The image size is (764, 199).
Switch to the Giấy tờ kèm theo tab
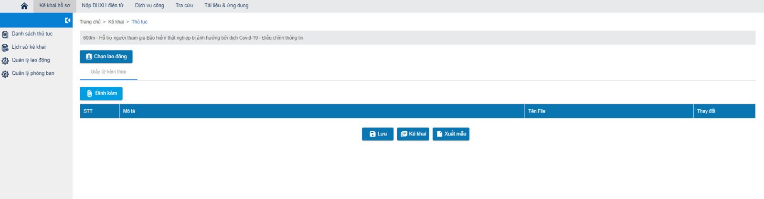pyautogui.click(x=108, y=72)
